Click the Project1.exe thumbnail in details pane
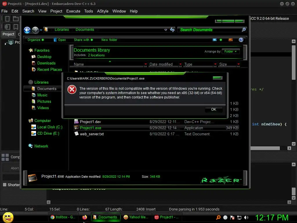This screenshot has width=297, height=223. click(x=32, y=178)
